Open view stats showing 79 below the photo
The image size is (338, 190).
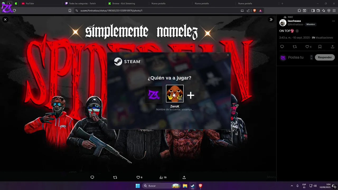pos(163,177)
